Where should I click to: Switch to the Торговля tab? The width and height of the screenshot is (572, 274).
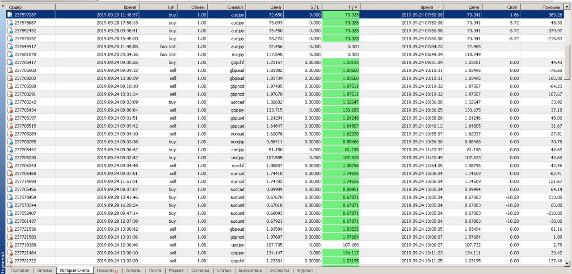(x=20, y=270)
